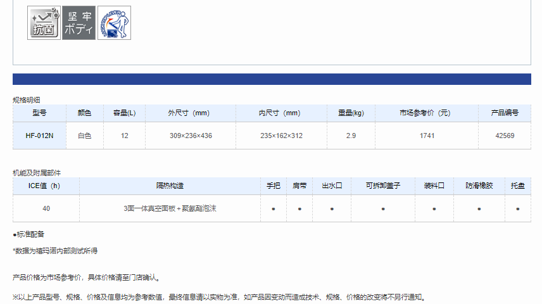Select the weight value 2.9
Screen dimensions: 542x304
(351, 136)
